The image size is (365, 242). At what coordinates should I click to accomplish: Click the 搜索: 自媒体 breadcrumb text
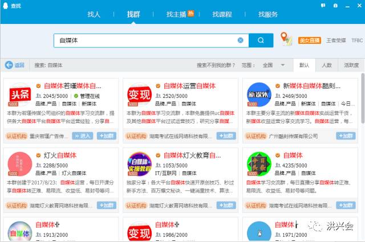48,65
